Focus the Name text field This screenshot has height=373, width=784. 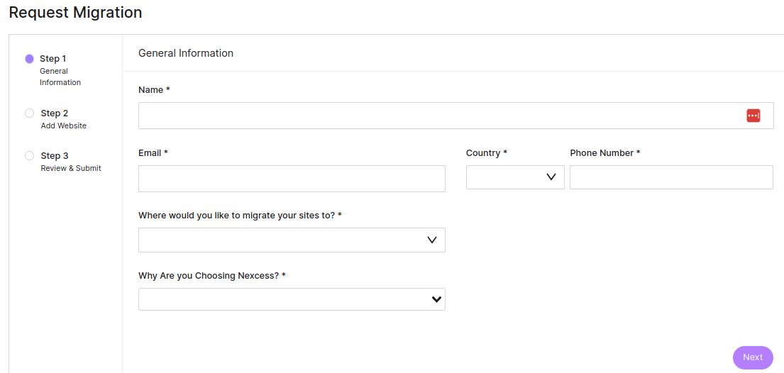[440, 116]
